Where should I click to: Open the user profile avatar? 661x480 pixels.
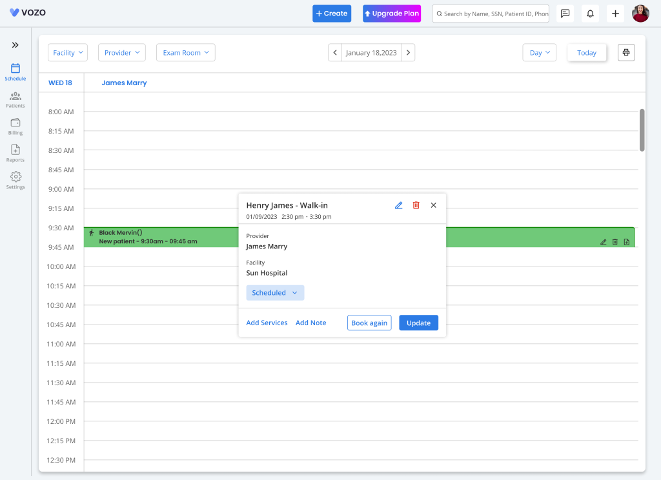(640, 14)
